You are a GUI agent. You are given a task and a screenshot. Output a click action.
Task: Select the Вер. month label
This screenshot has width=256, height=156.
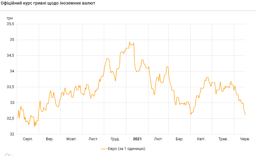50,139
